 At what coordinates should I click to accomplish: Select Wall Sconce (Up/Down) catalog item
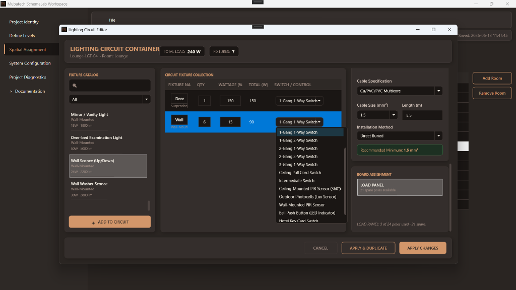(108, 166)
